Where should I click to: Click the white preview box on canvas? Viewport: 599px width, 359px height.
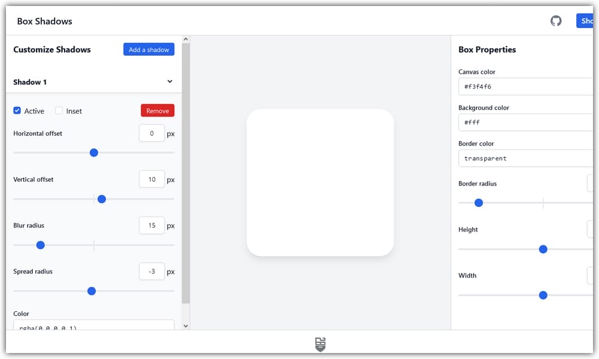coord(320,182)
